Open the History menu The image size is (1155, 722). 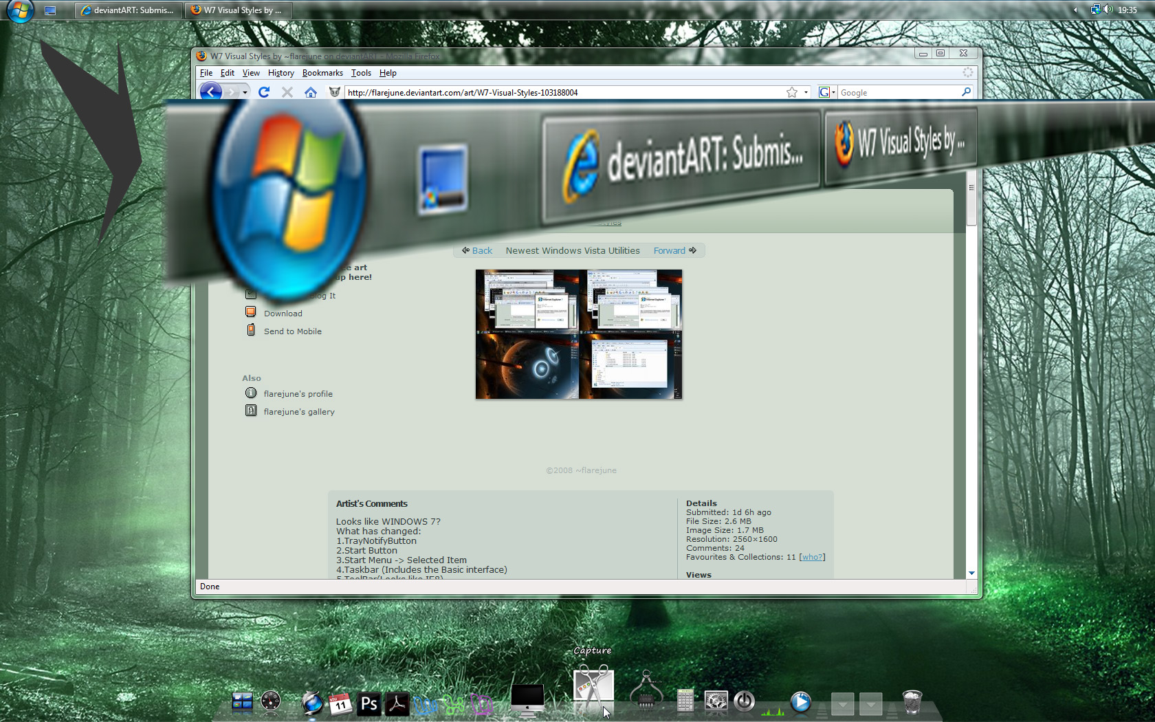[x=280, y=73]
